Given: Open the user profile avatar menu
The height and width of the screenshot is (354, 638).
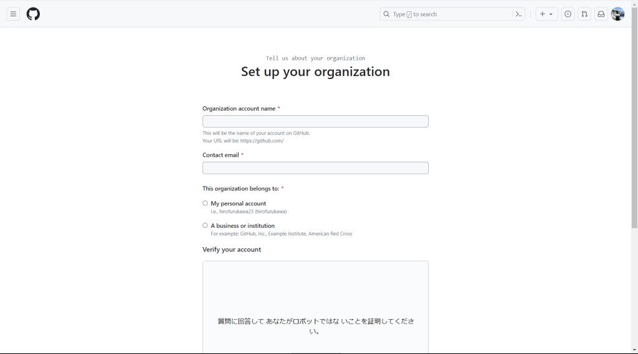Looking at the screenshot, I should tap(617, 14).
